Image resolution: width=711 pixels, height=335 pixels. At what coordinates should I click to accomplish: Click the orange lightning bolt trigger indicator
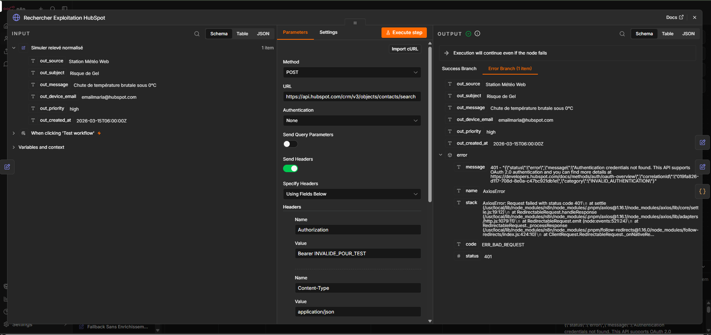click(99, 133)
